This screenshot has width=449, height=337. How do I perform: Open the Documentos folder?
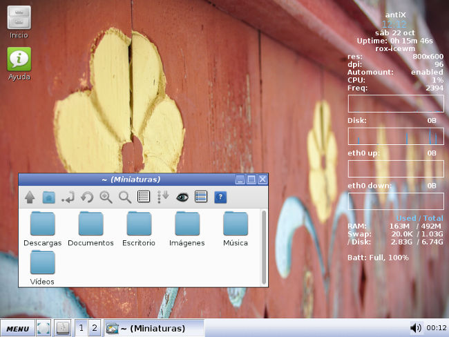[90, 229]
